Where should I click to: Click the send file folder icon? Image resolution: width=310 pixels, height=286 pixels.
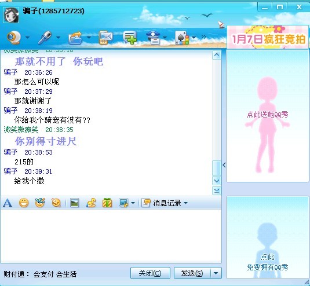[75, 38]
